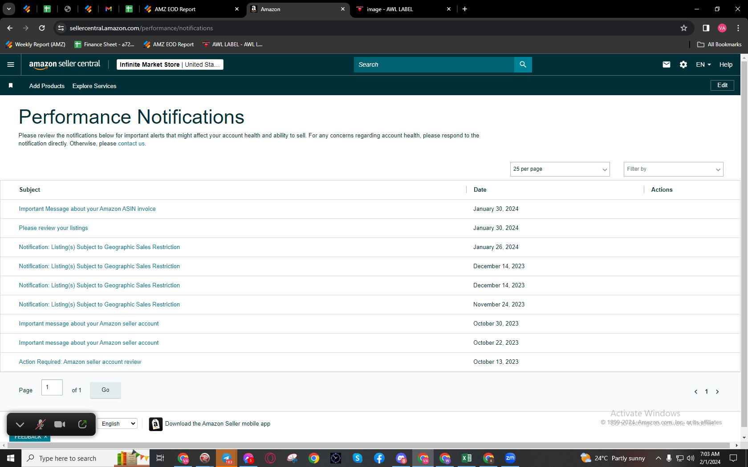The image size is (748, 467).
Task: Open the hamburger navigation menu
Action: [11, 64]
